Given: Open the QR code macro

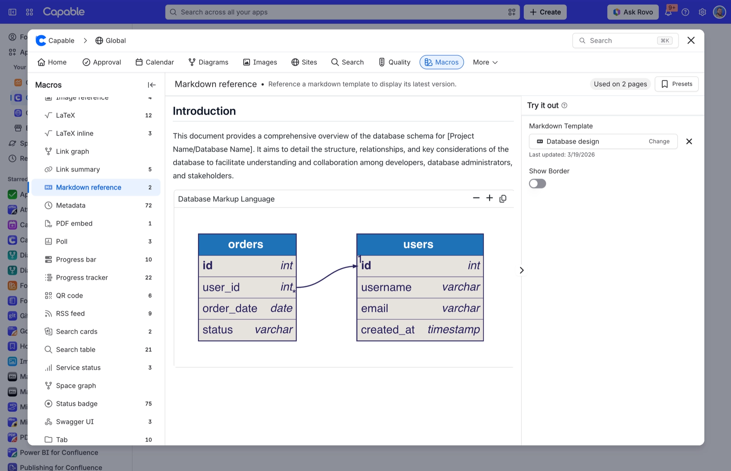Looking at the screenshot, I should pos(96,295).
